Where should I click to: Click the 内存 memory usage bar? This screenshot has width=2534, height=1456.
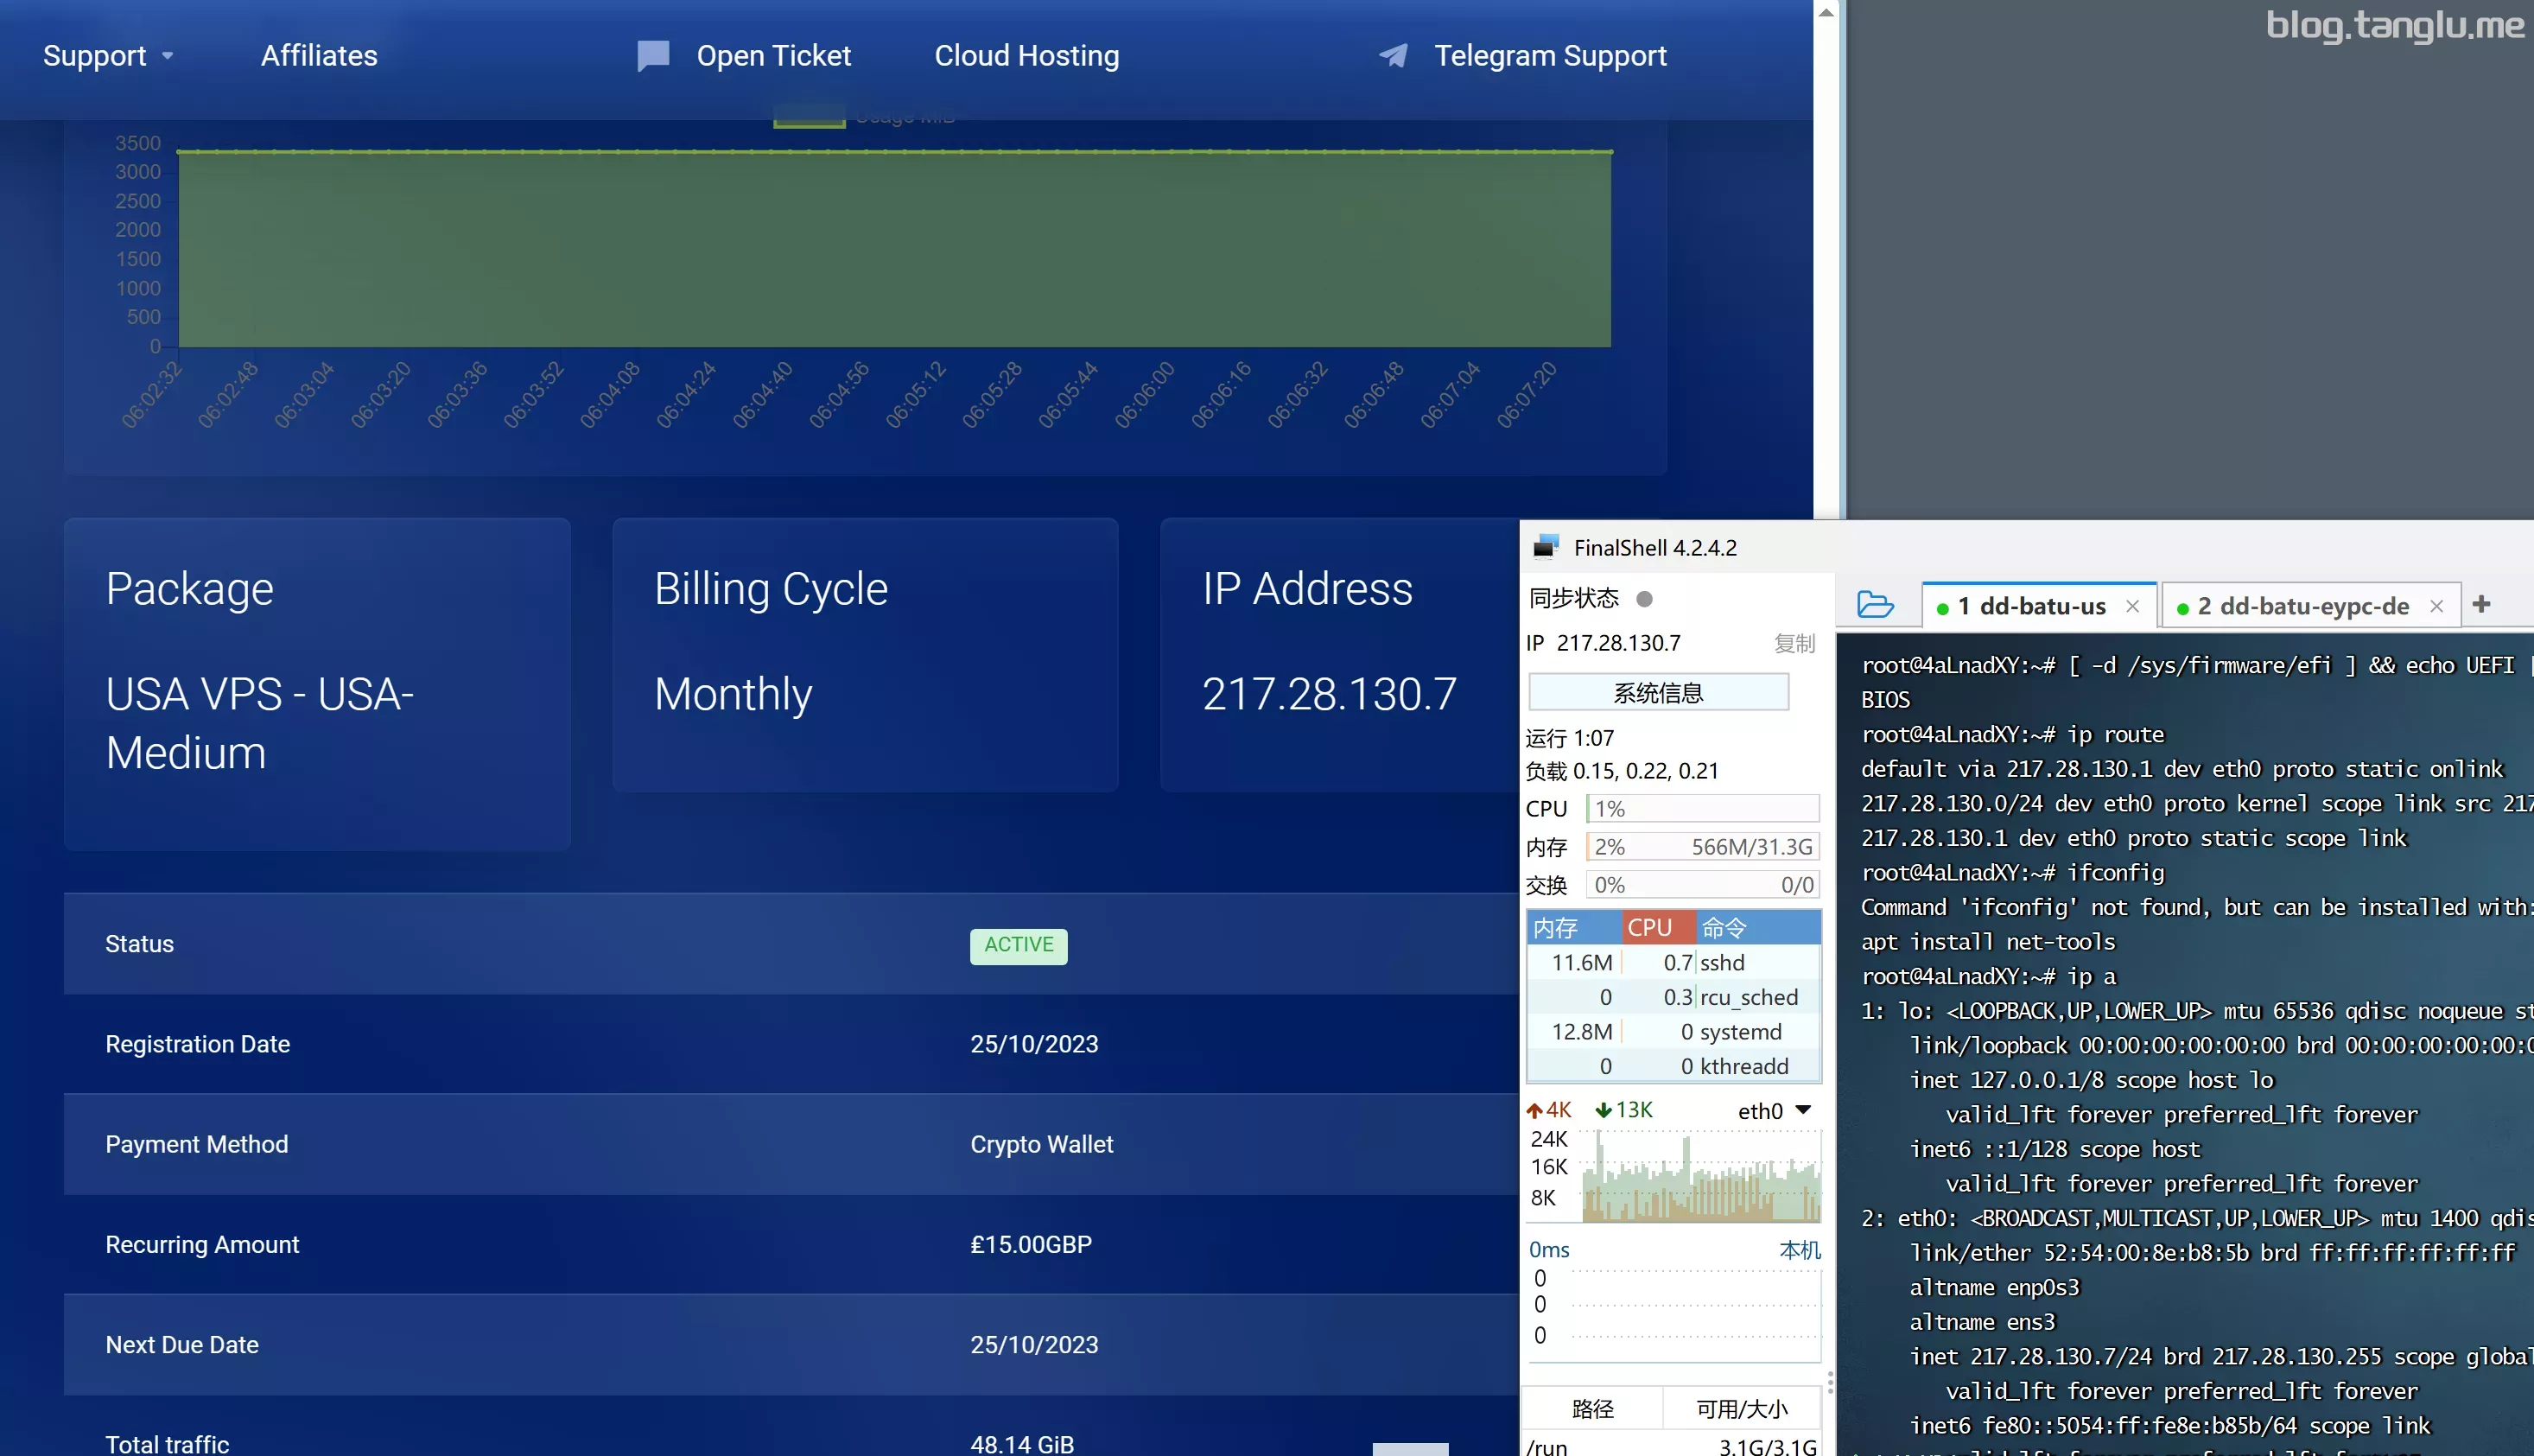tap(1702, 847)
